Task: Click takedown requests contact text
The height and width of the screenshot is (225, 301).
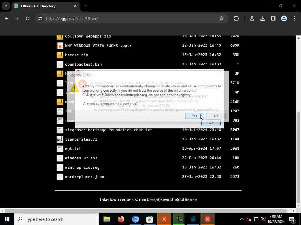Action: (148, 199)
